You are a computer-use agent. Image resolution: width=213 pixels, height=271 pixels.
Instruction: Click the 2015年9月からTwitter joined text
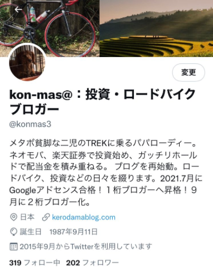[86, 247]
